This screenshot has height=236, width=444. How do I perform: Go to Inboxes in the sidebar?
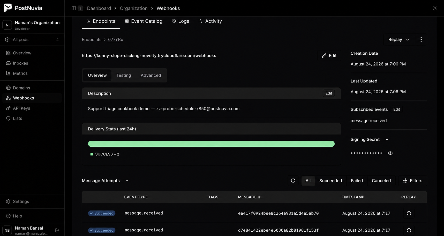[32, 63]
